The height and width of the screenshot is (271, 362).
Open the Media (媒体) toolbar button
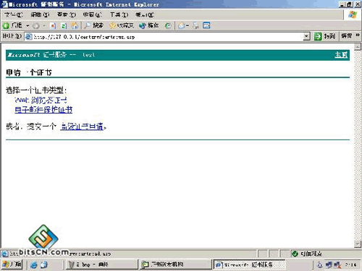click(149, 25)
